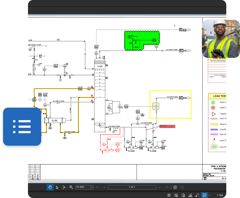The height and width of the screenshot is (198, 240).
Task: Expand the chevron beside Synchronize button
Action: point(209,195)
